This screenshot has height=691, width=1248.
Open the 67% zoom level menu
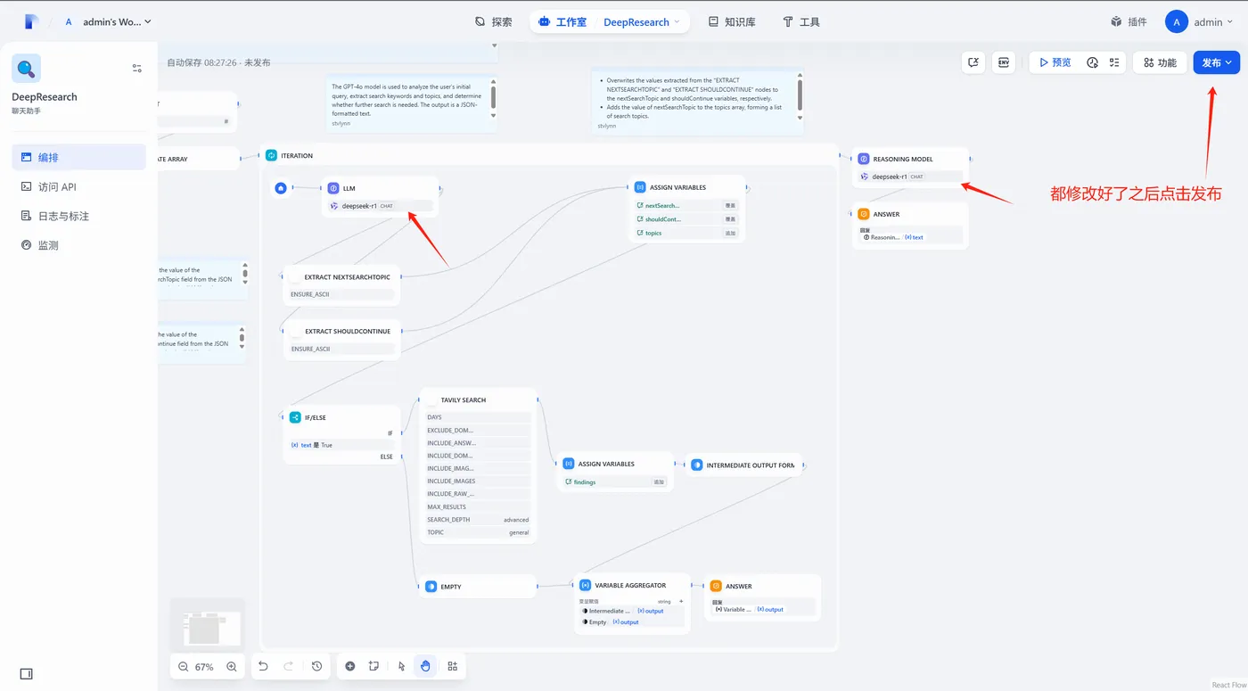point(204,667)
